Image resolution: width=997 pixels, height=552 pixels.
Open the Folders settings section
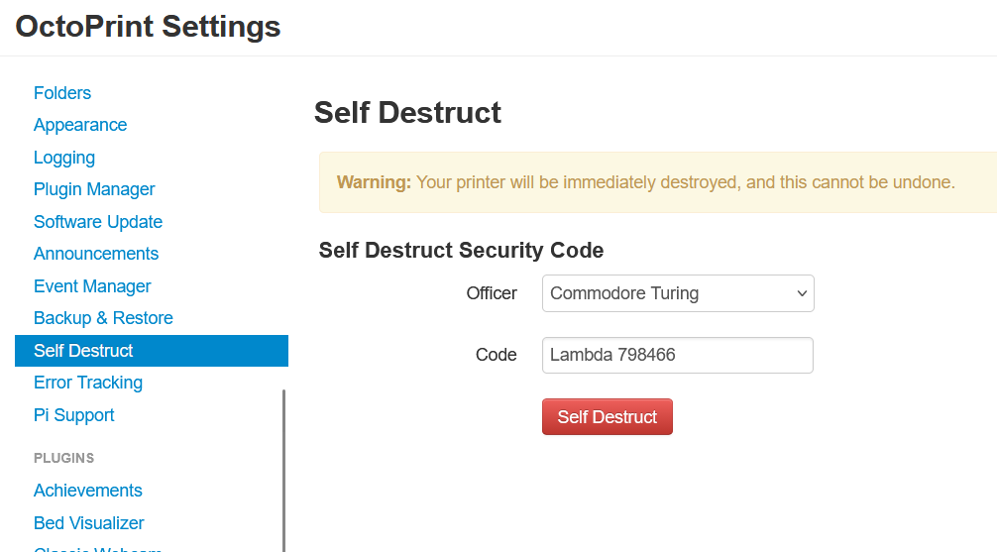(x=62, y=93)
